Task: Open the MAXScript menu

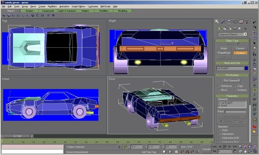Action: [x=105, y=6]
